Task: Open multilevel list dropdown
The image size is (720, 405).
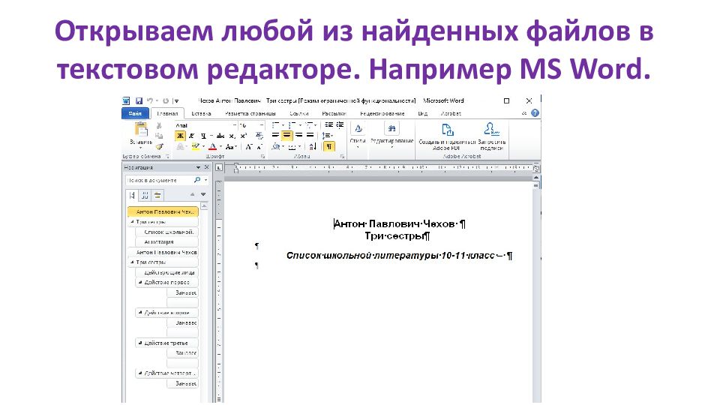Action: [x=316, y=125]
